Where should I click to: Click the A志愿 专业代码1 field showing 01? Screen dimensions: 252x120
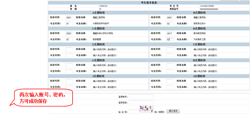(x=69, y=24)
